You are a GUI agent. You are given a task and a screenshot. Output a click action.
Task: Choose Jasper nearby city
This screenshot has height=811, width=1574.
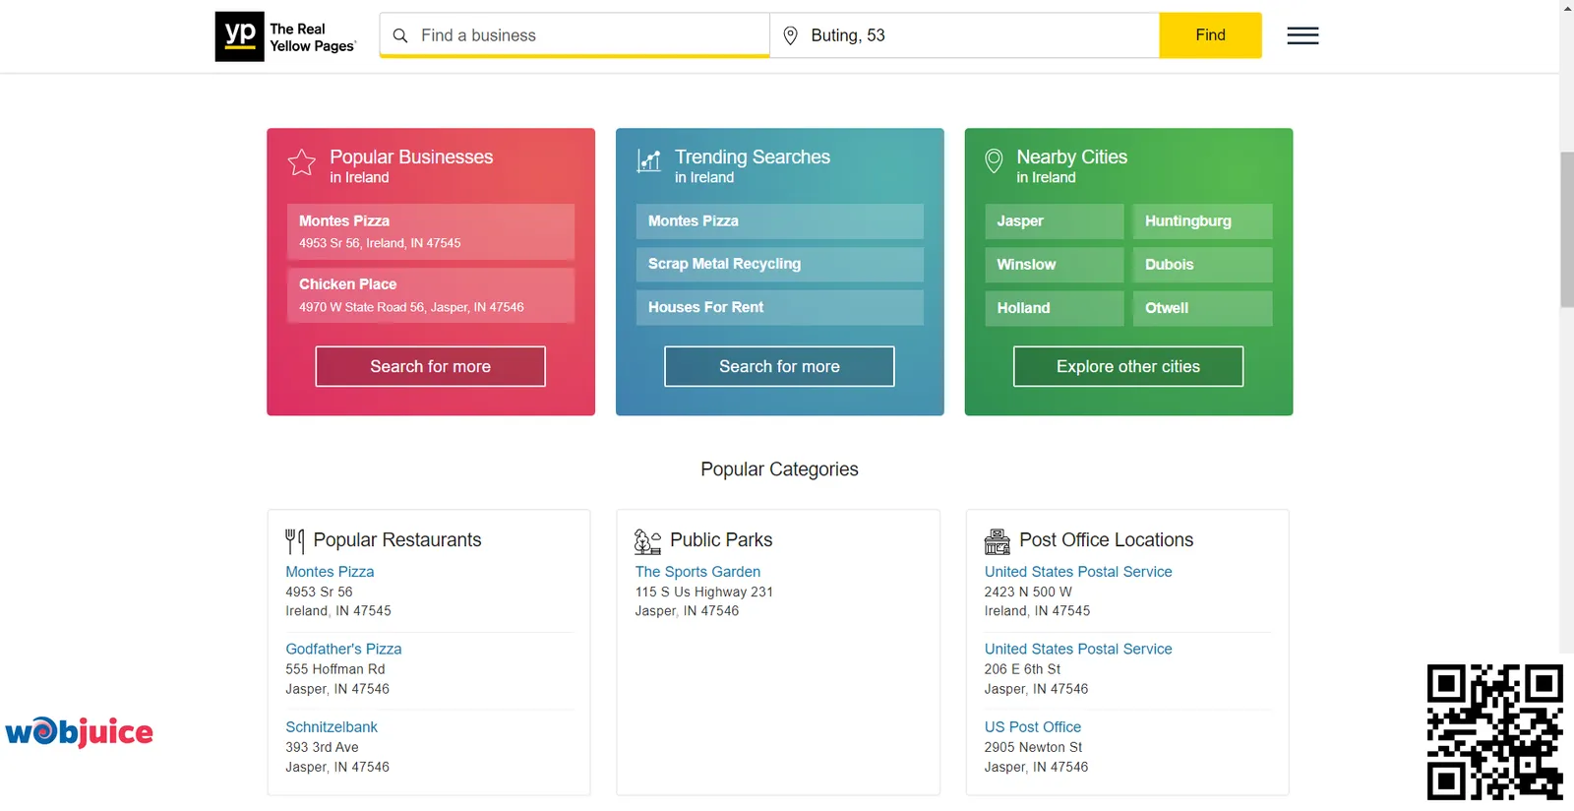(1054, 221)
